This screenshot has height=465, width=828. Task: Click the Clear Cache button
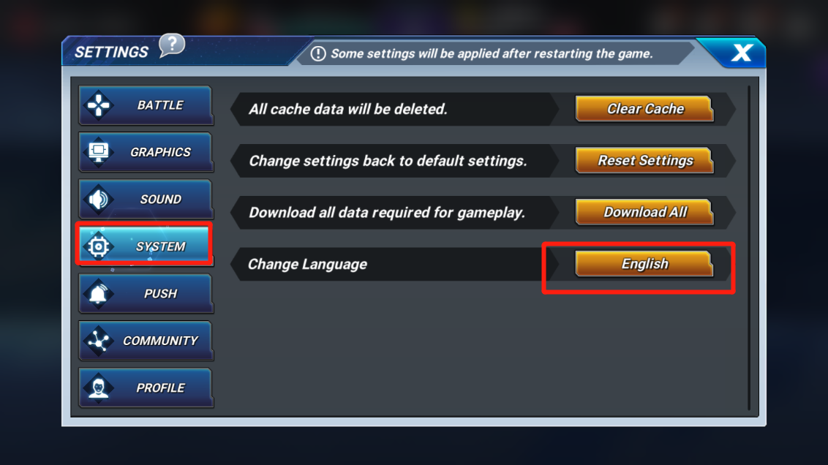coord(644,109)
